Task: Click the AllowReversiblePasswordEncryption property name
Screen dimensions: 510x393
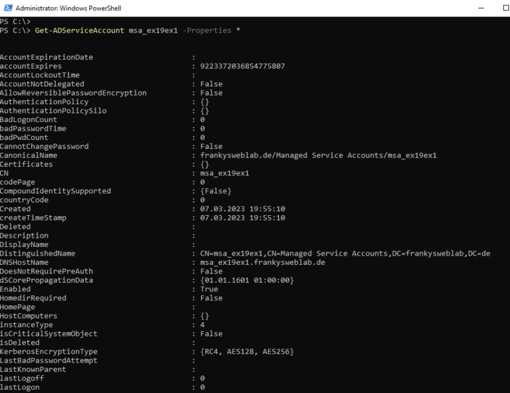Action: click(73, 93)
